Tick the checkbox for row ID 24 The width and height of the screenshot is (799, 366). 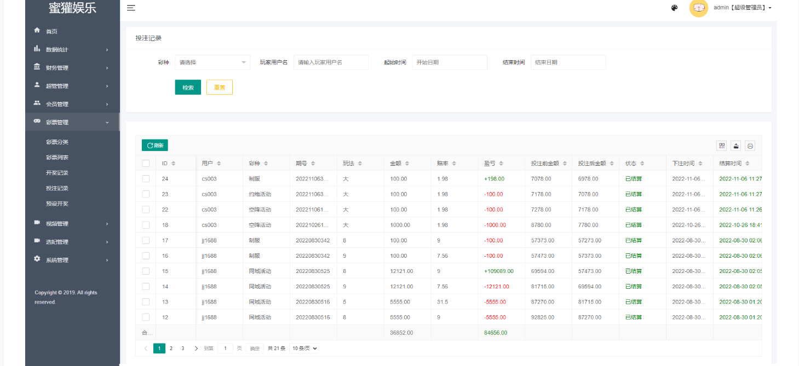click(x=146, y=178)
